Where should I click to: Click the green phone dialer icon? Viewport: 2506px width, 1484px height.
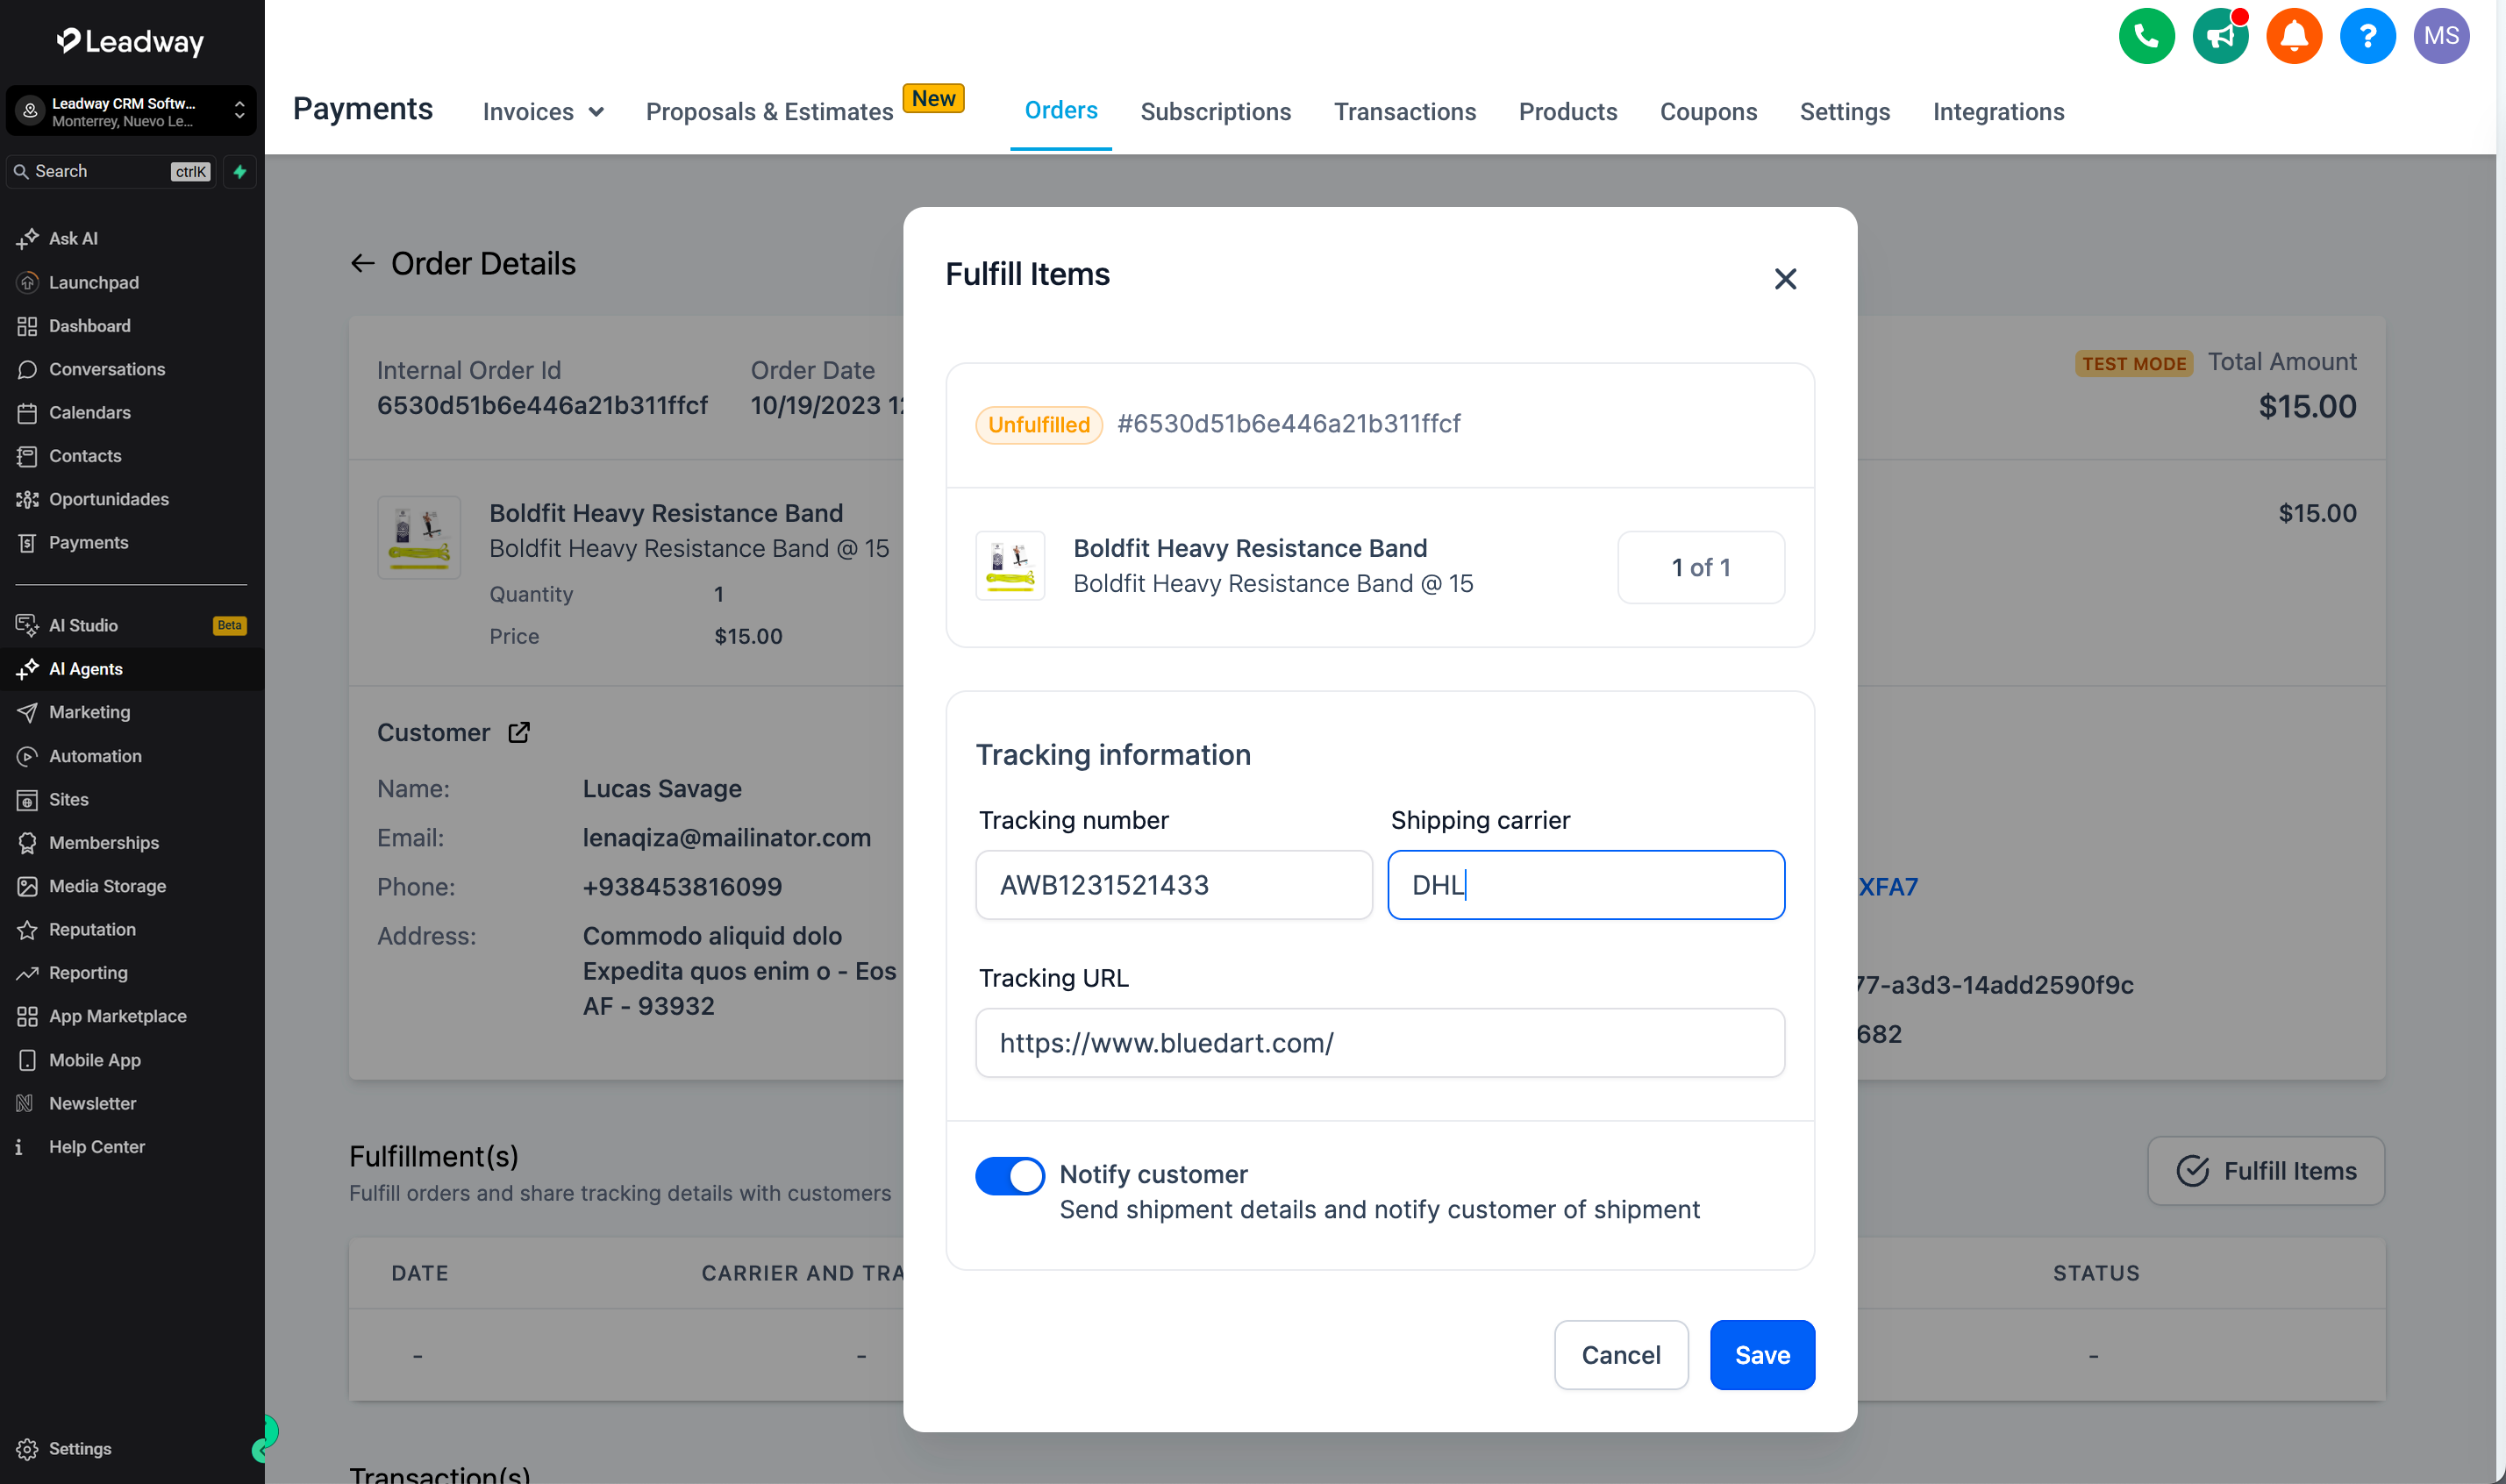pos(2146,36)
